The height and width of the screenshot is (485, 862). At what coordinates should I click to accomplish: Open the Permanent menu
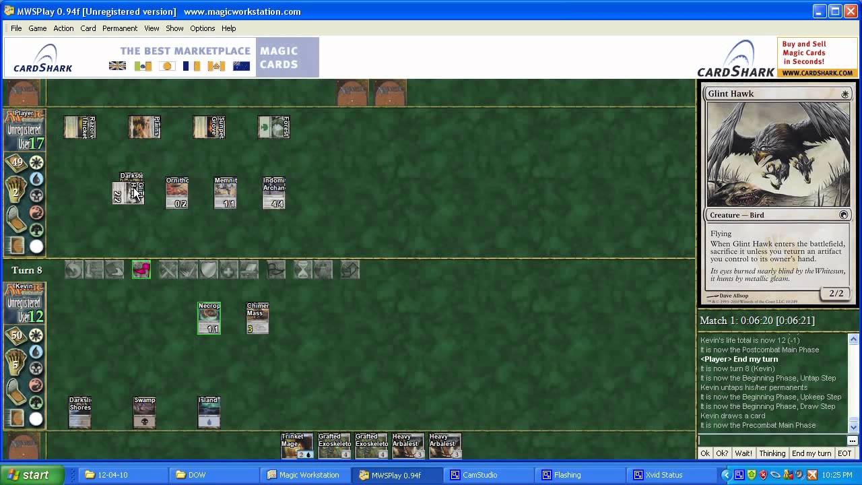120,28
